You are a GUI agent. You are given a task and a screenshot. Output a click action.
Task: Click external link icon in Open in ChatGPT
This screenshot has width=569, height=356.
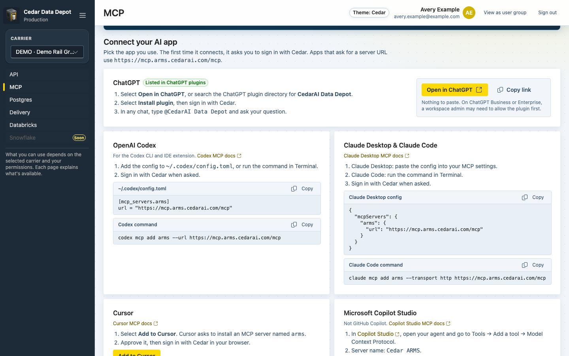pos(479,90)
